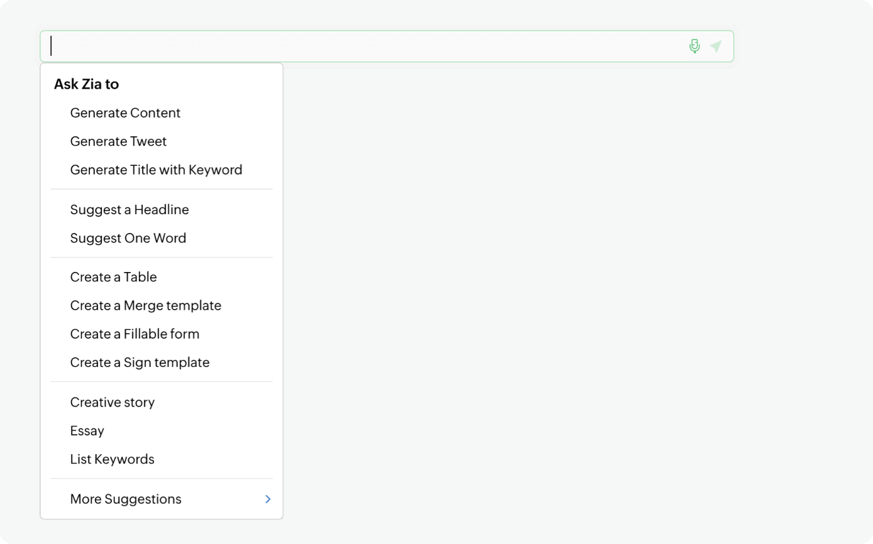Image resolution: width=873 pixels, height=544 pixels.
Task: Pick Create a Sign template
Action: click(x=140, y=362)
